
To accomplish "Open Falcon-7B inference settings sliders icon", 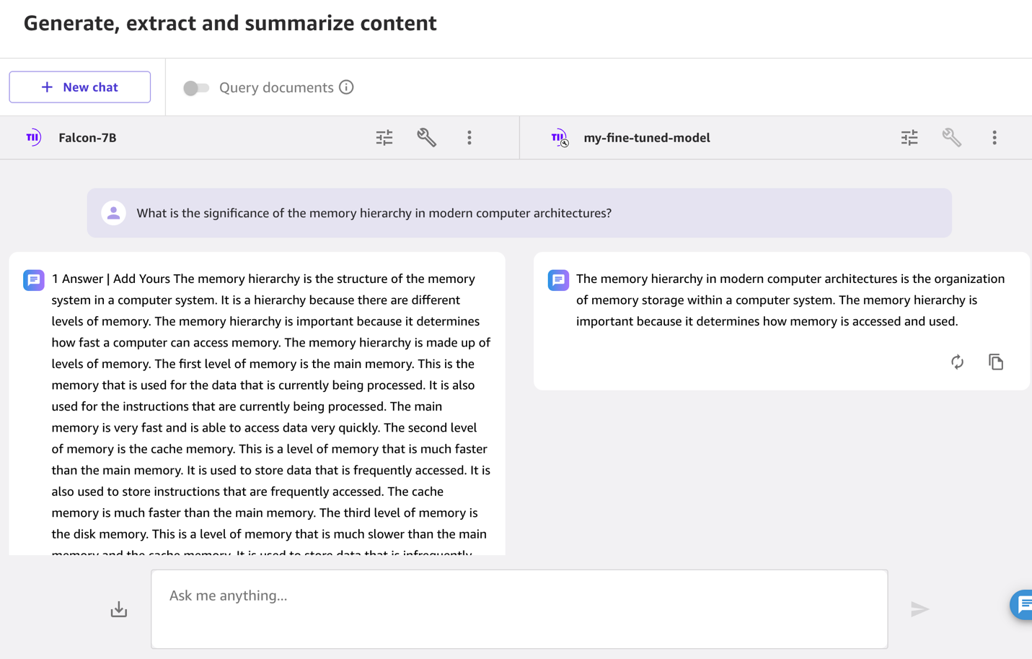I will (384, 137).
